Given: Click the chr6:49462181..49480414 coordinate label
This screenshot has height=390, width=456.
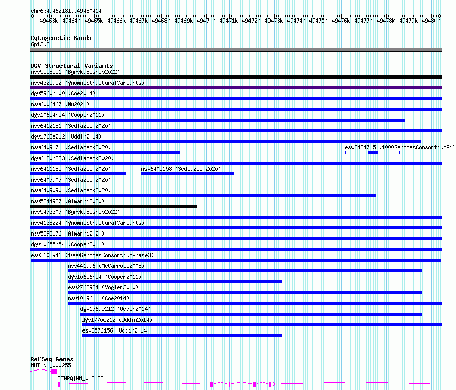Looking at the screenshot, I should click(66, 11).
